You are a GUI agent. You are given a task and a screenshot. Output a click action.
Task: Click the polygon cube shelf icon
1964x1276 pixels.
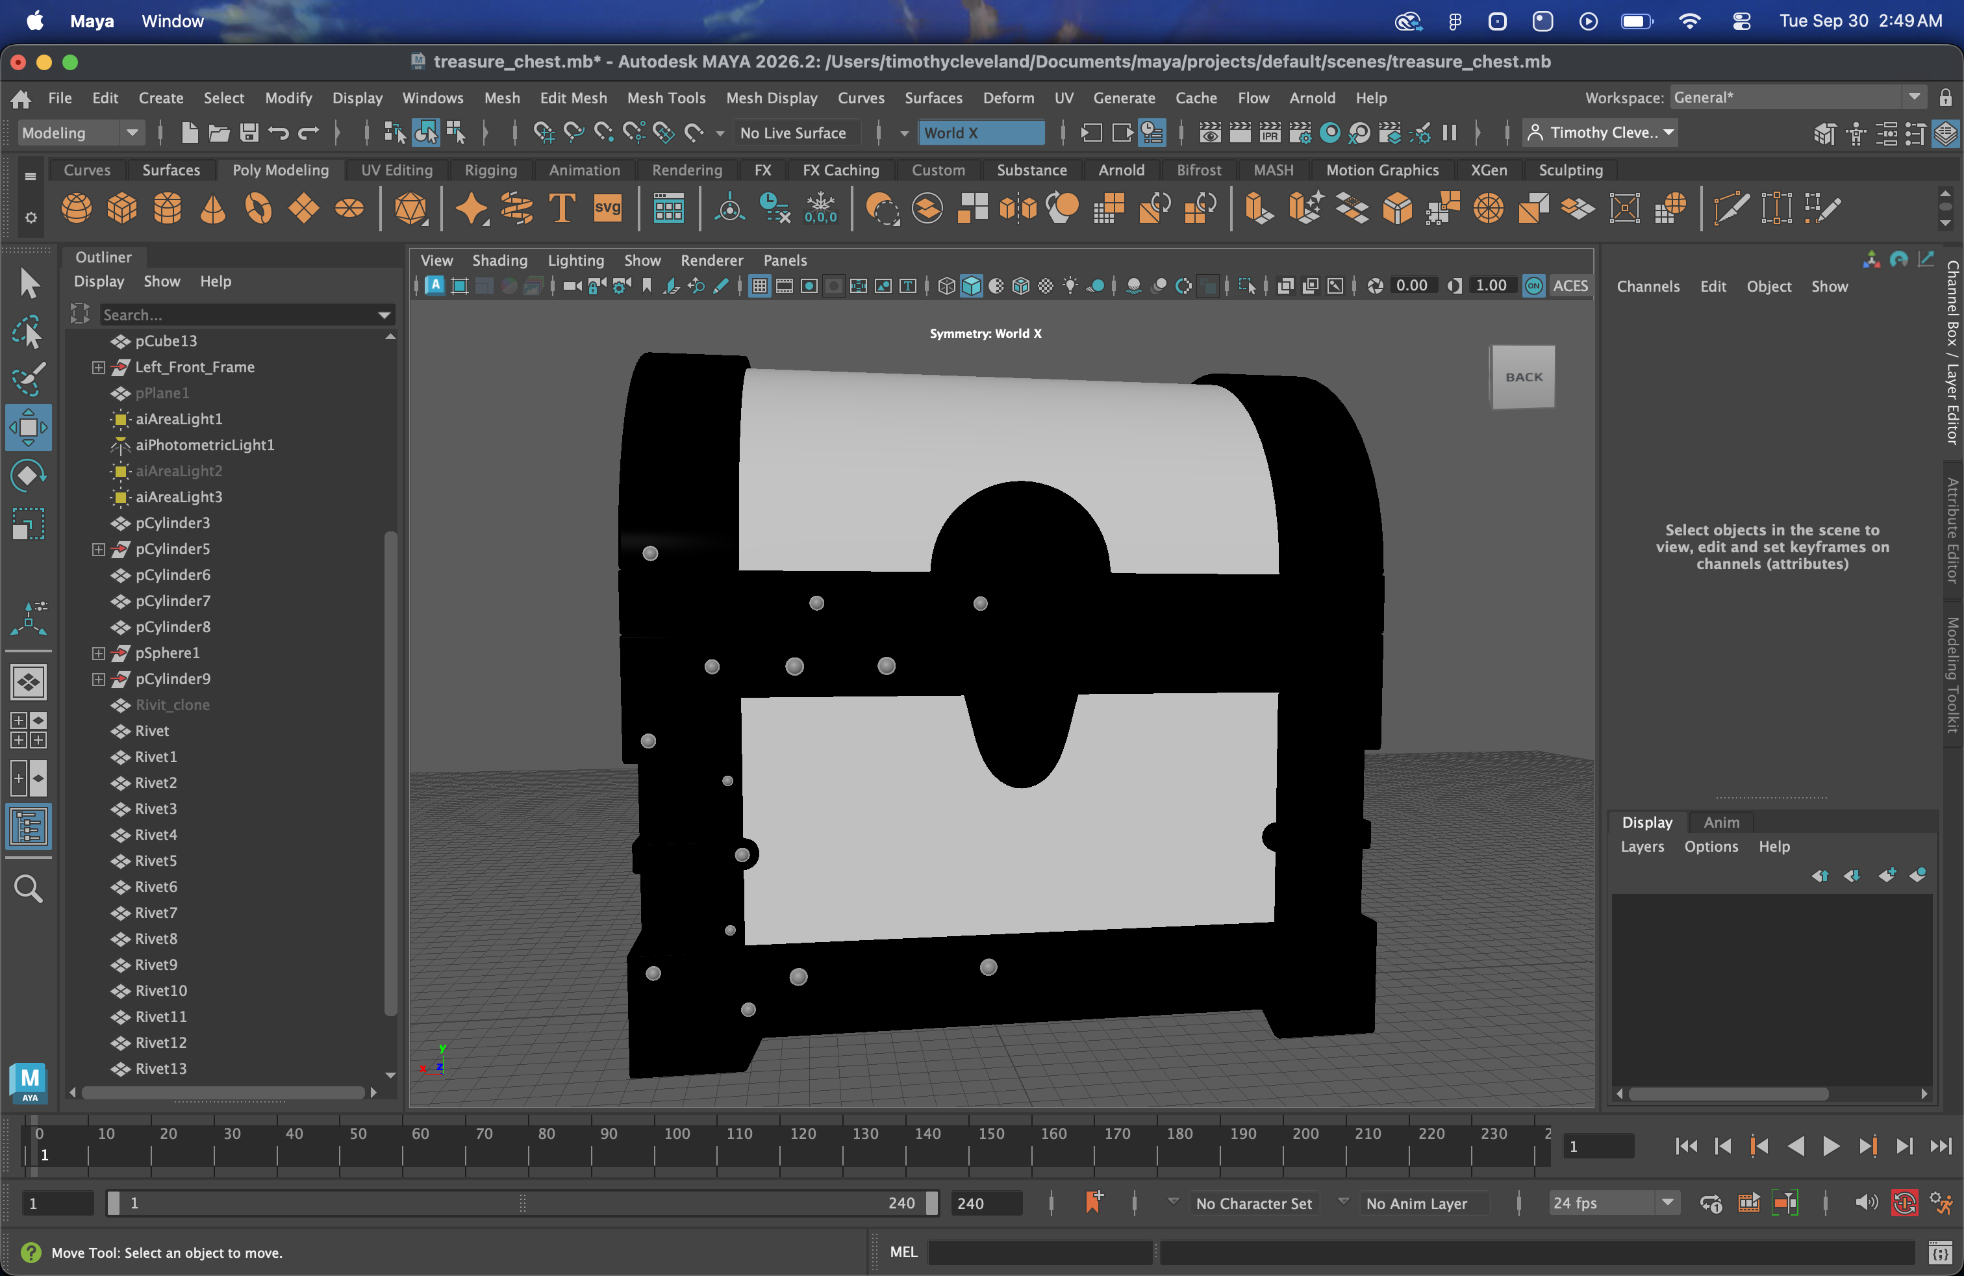tap(122, 208)
